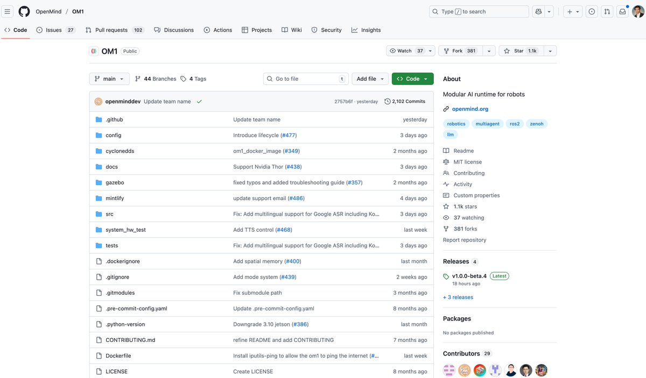Open the Security tab

[x=327, y=30]
